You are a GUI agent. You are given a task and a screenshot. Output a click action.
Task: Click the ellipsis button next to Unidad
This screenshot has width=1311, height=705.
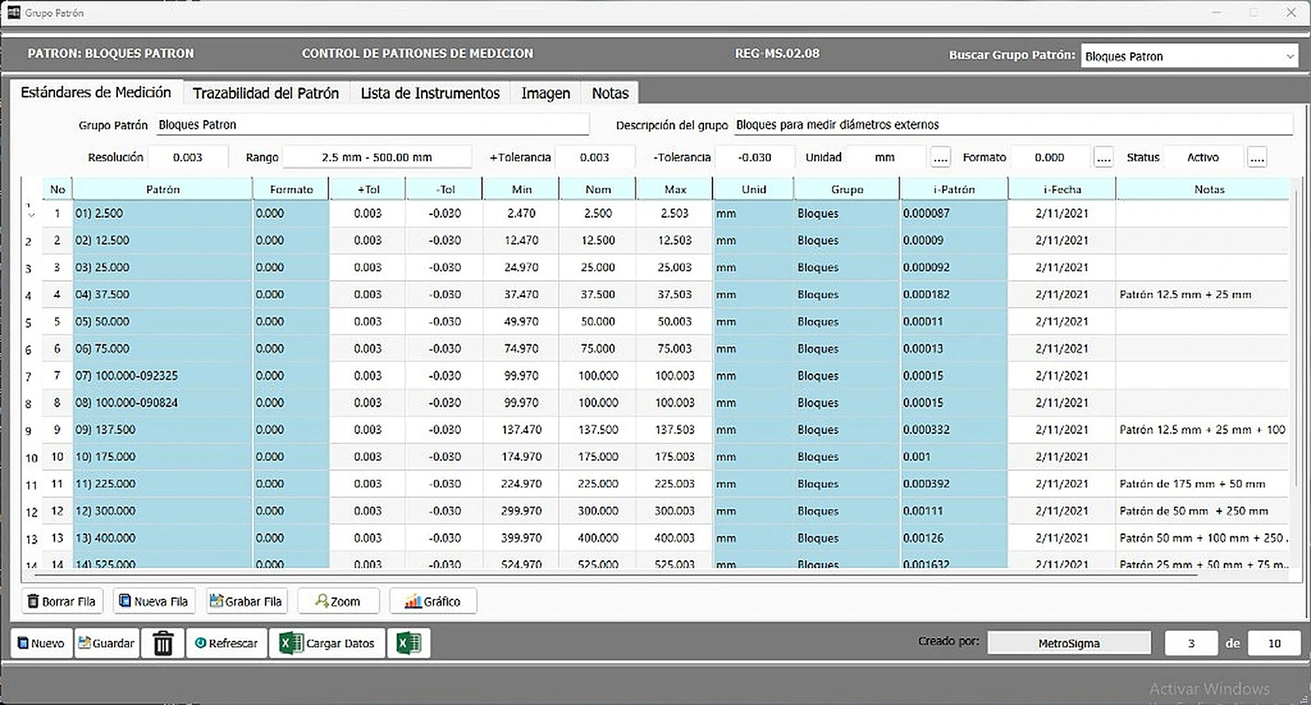click(941, 157)
